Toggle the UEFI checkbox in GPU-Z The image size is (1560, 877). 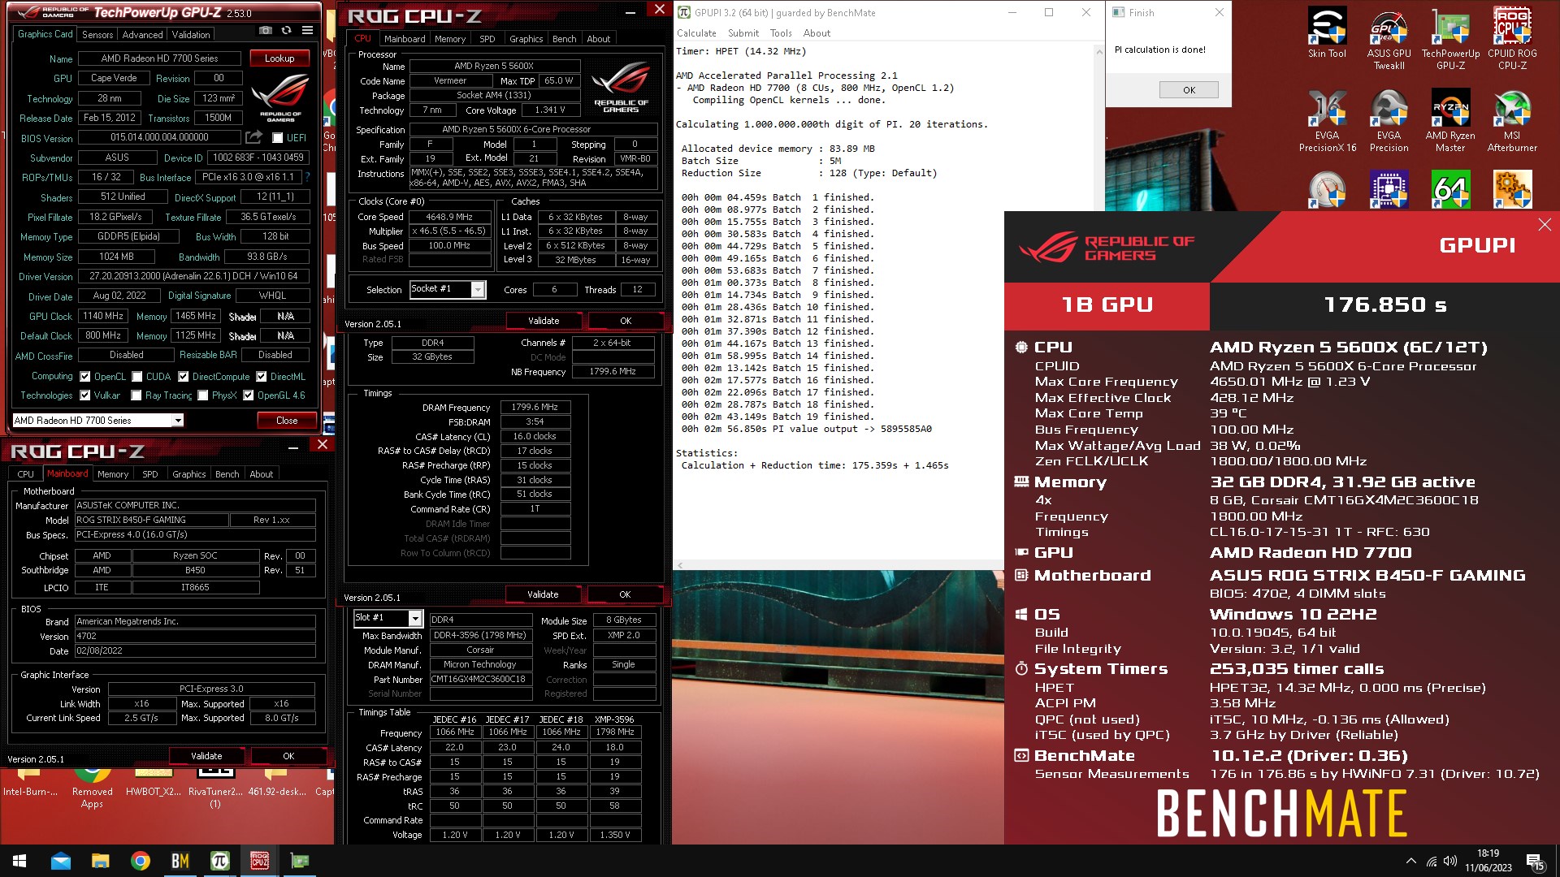[277, 138]
